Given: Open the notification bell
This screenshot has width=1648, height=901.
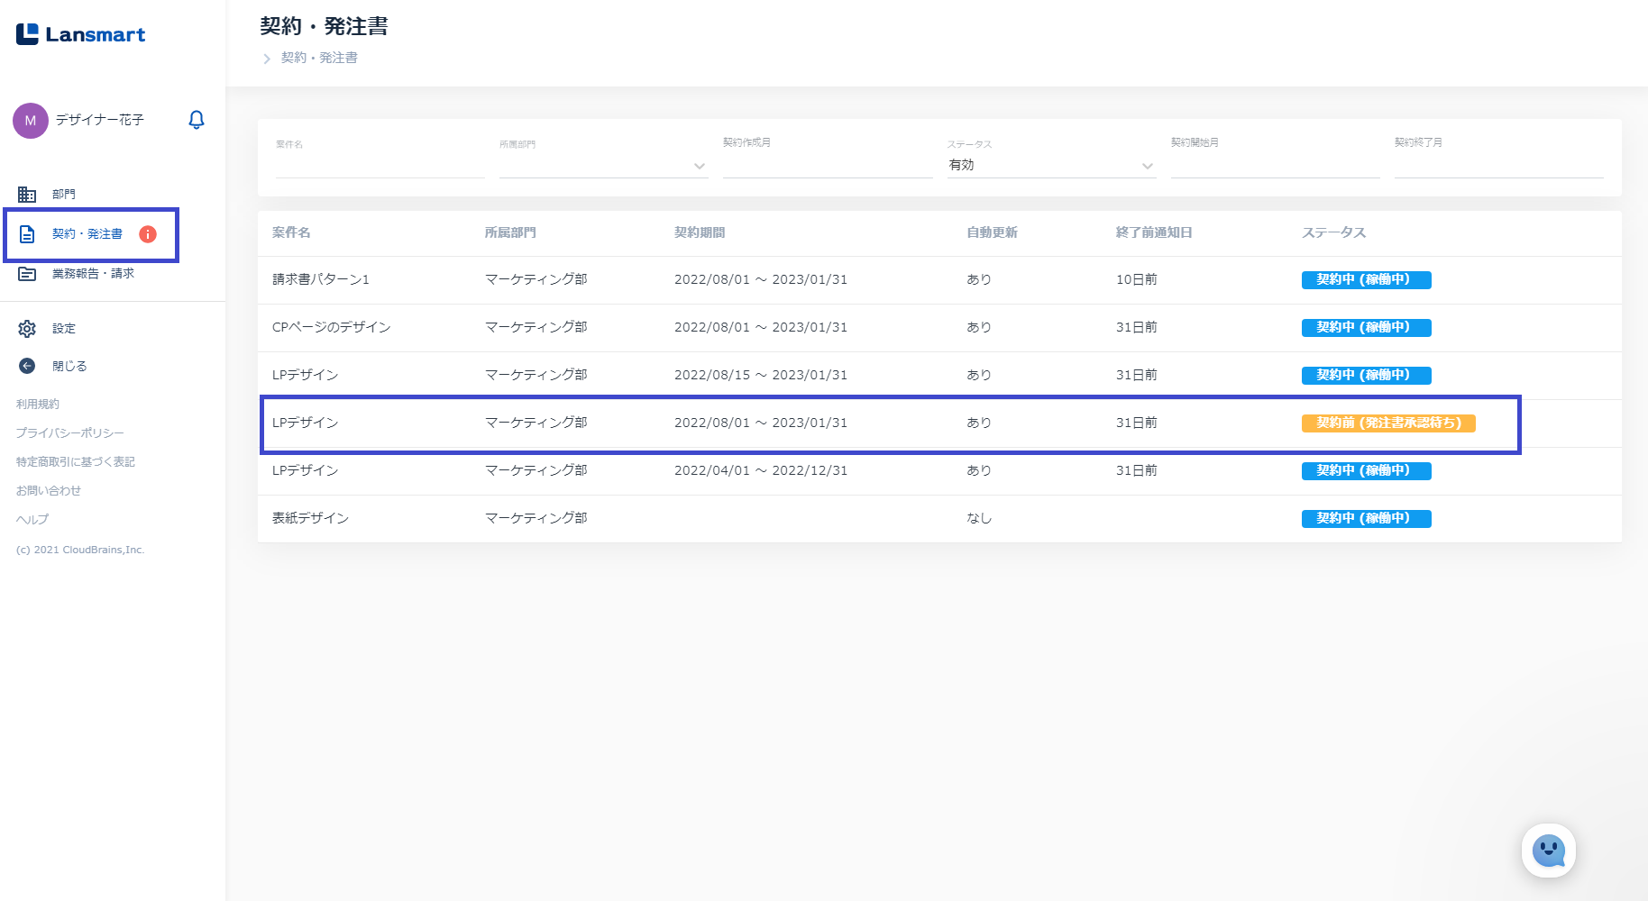Looking at the screenshot, I should pyautogui.click(x=197, y=120).
